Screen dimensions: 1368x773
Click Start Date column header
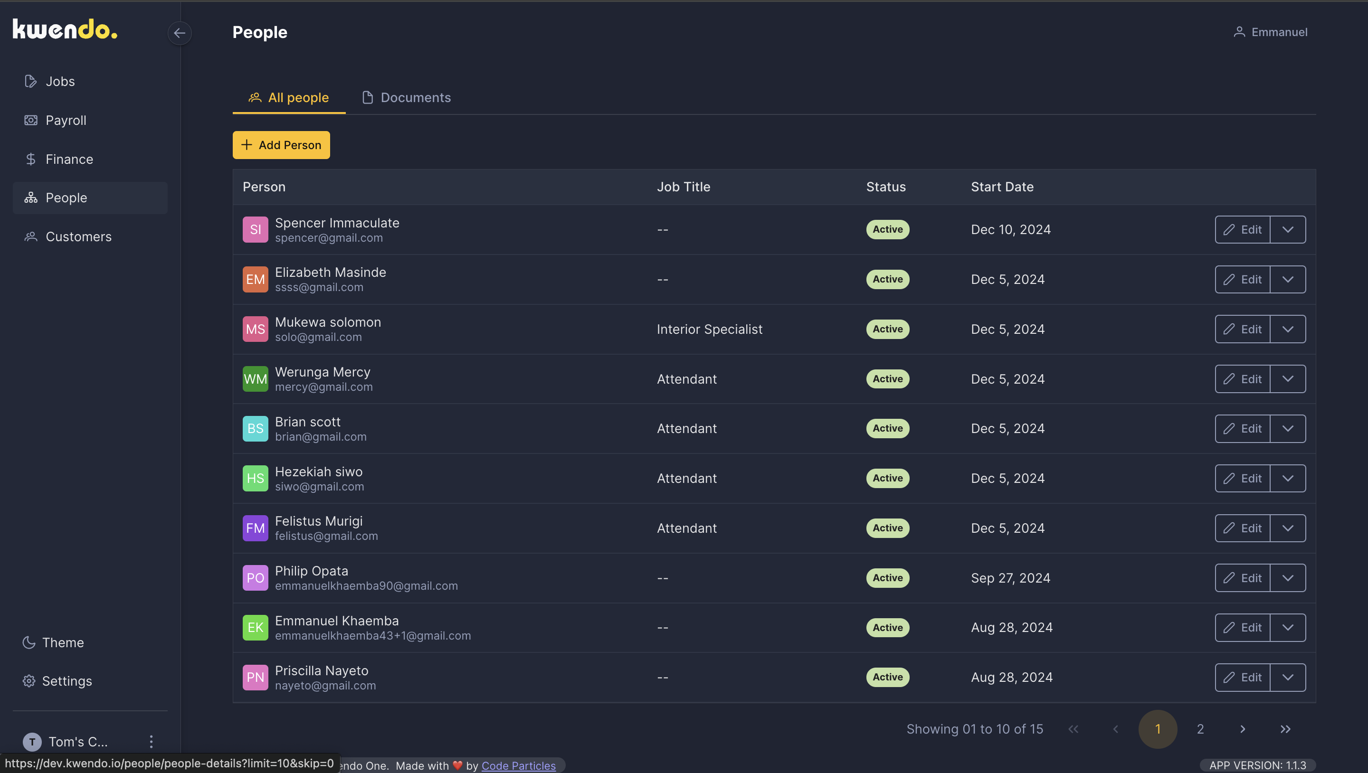[1002, 187]
